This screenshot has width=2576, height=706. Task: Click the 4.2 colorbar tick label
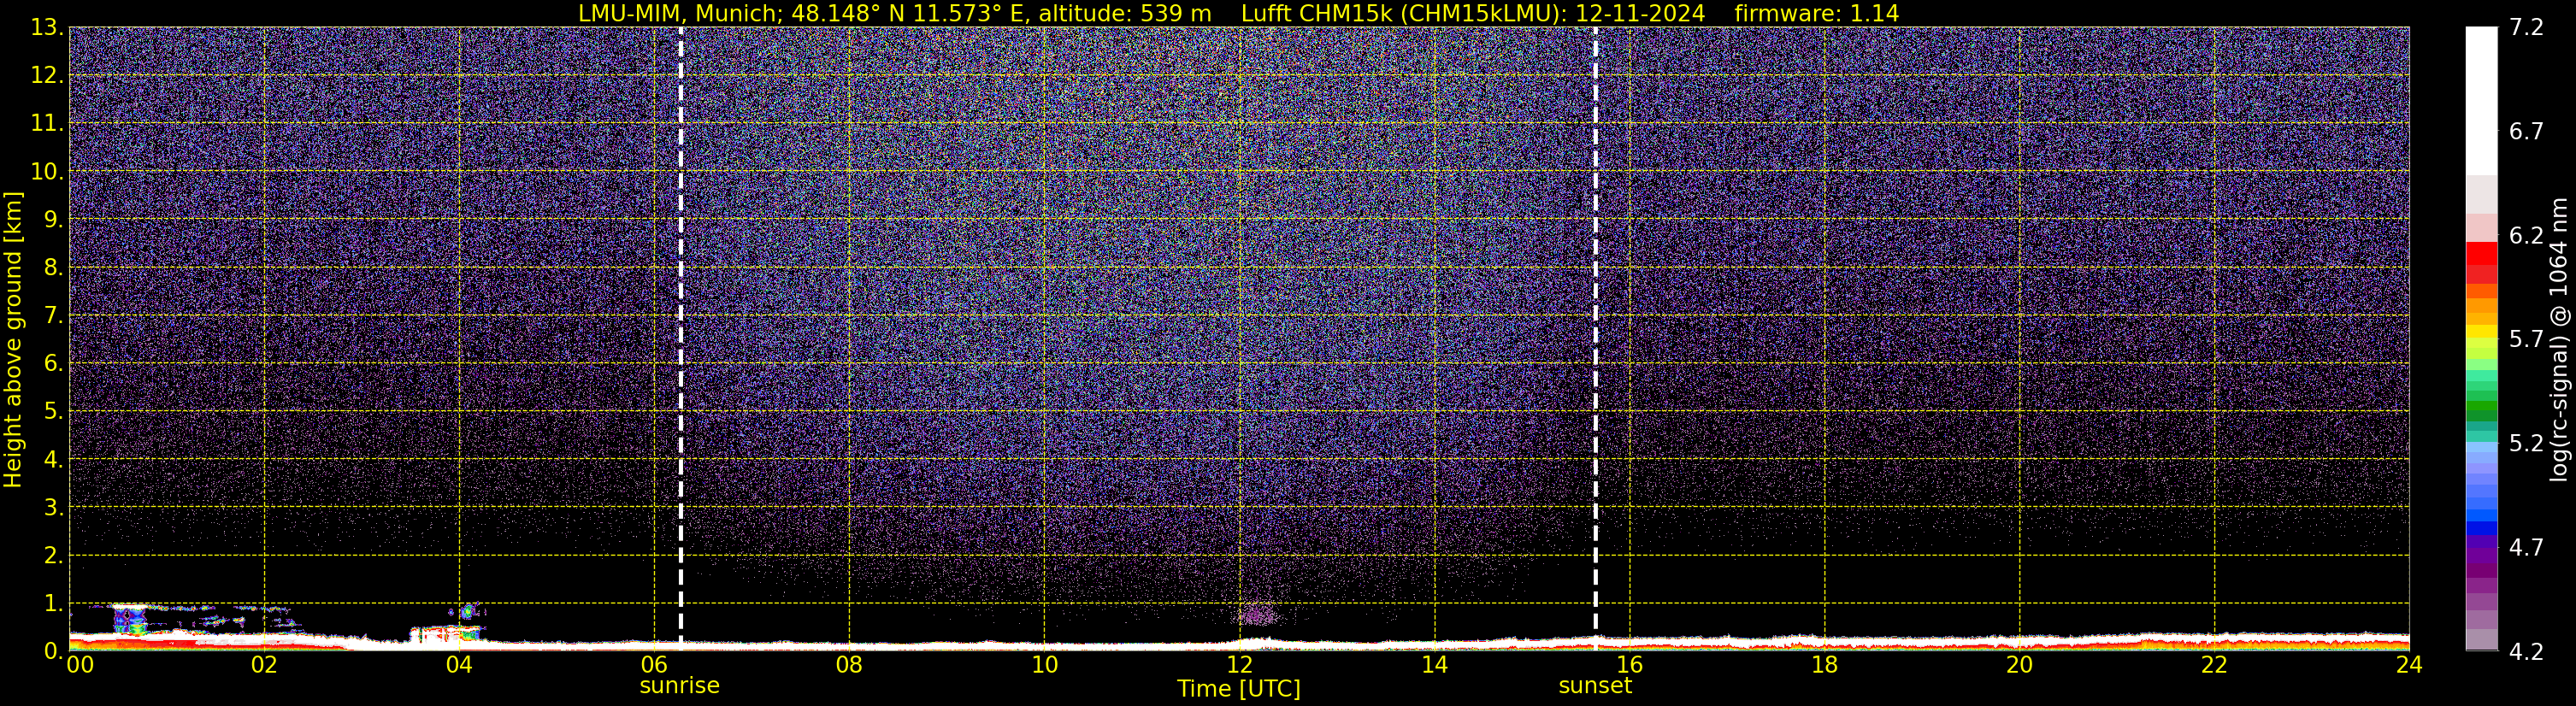coord(2526,652)
